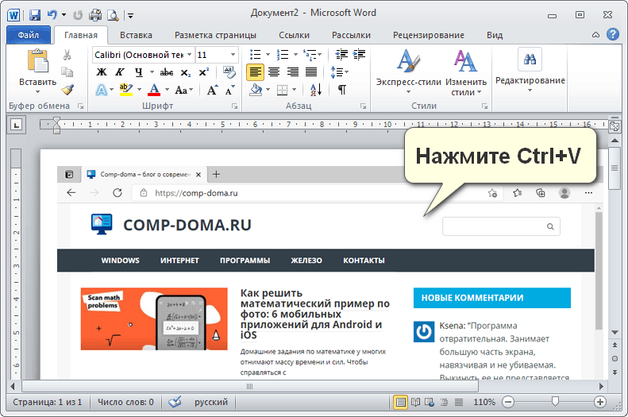This screenshot has height=417, width=628.
Task: Toggle Underline (Ч) formatting
Action: point(139,72)
